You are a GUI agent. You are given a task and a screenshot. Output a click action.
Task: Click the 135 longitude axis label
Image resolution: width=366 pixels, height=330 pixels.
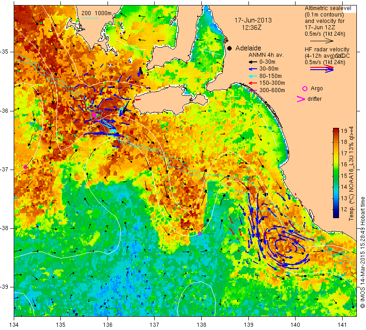pyautogui.click(x=61, y=325)
